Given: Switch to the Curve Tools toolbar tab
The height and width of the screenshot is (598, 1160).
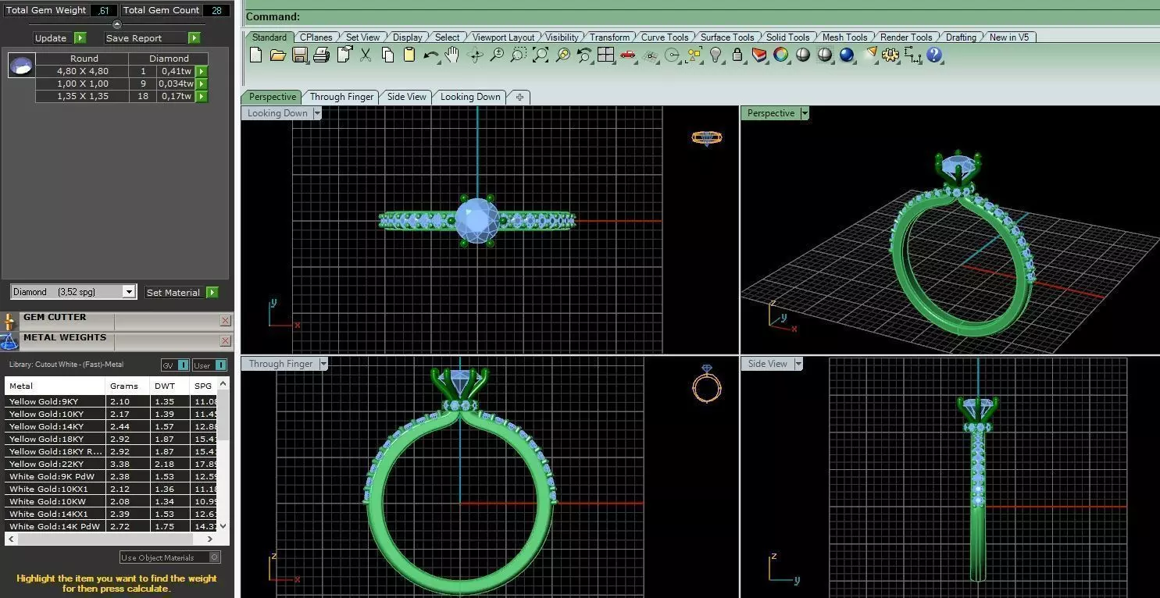Looking at the screenshot, I should tap(665, 37).
